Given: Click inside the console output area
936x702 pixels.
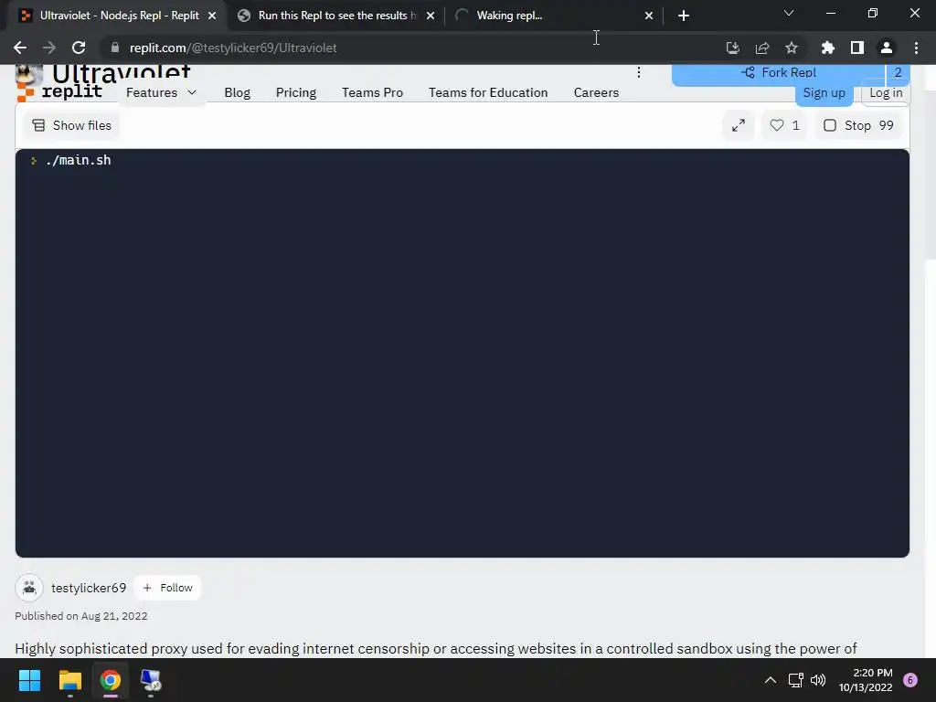Looking at the screenshot, I should point(462,354).
